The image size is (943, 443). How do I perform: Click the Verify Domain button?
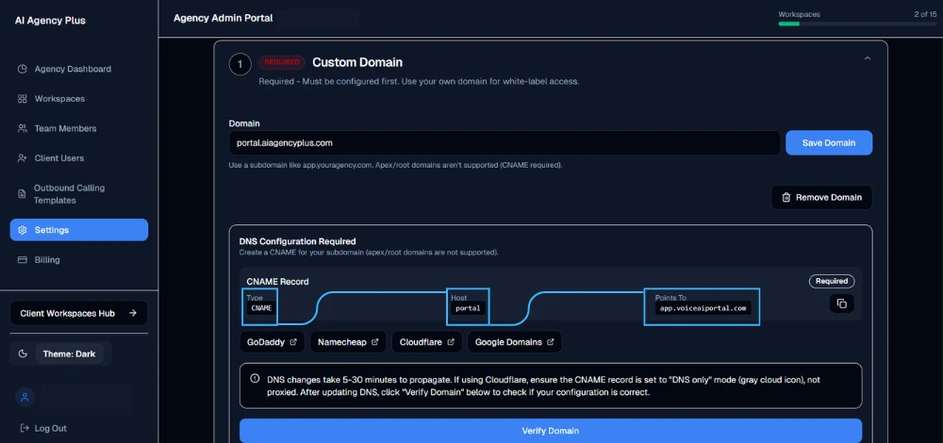point(551,431)
